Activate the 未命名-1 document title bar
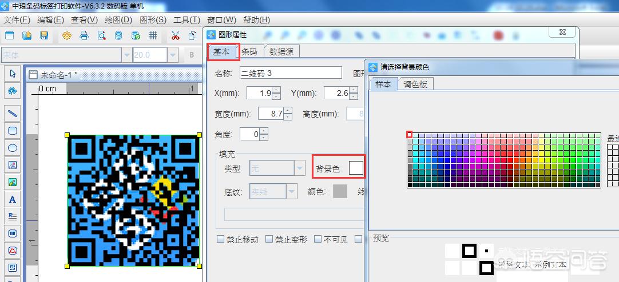 pos(114,74)
